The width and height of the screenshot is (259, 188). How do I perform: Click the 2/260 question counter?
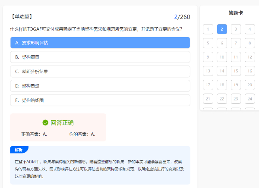pyautogui.click(x=182, y=17)
